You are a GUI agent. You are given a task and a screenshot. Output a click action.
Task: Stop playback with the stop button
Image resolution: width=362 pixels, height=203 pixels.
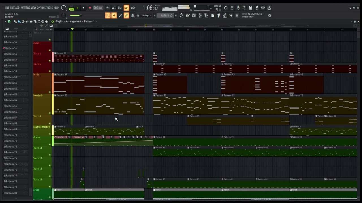click(83, 8)
